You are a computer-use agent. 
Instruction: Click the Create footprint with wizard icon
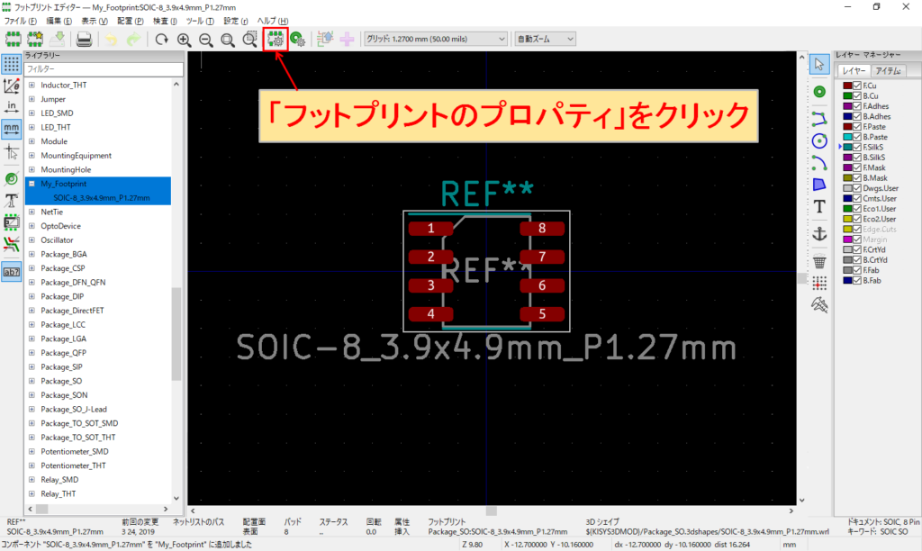point(35,39)
